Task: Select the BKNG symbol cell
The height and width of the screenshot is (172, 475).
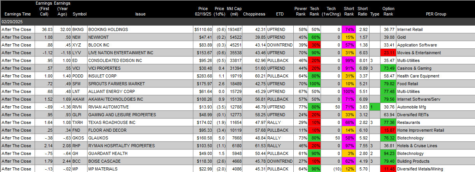Action: (79, 29)
